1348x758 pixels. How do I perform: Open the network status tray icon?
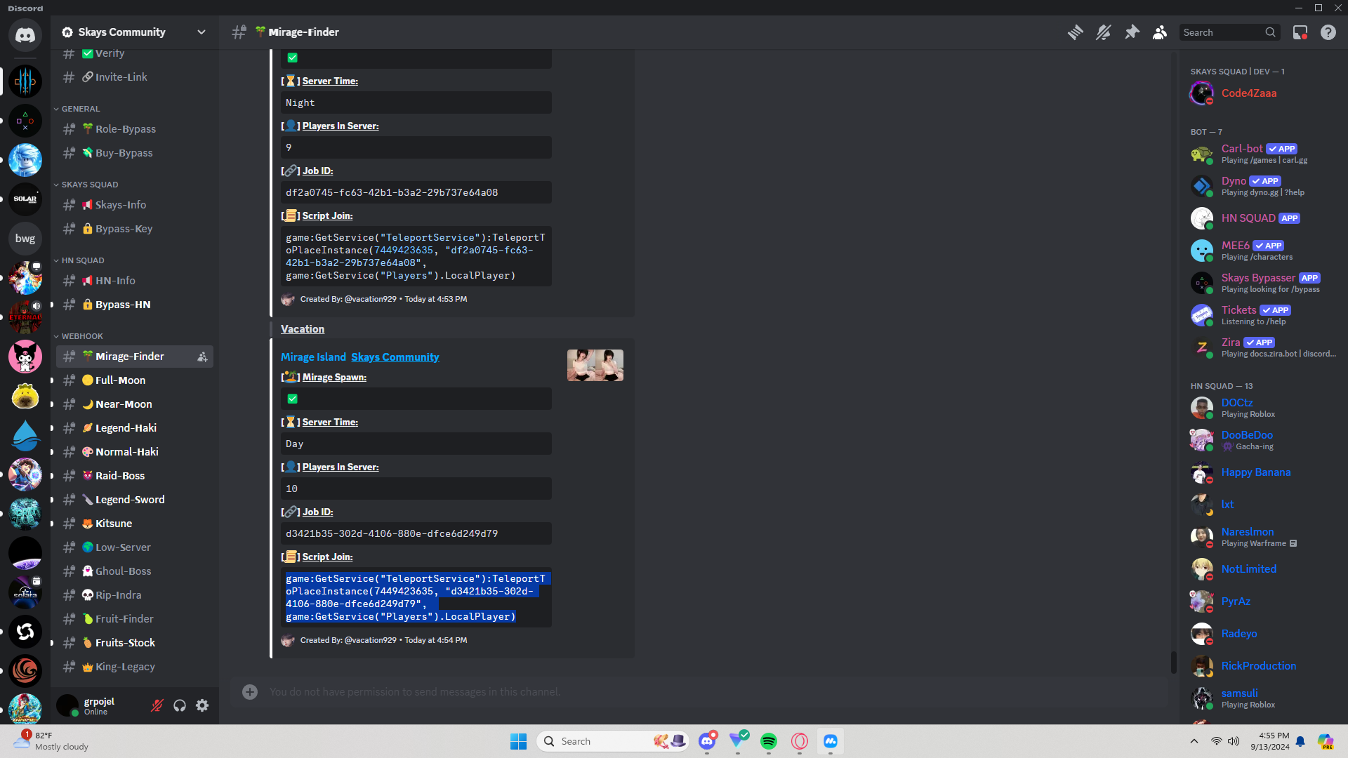1216,741
